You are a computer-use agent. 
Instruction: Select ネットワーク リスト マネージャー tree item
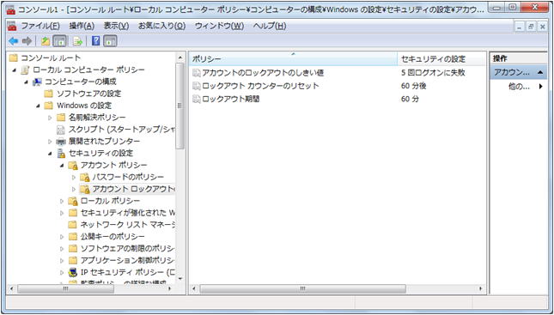tap(127, 225)
